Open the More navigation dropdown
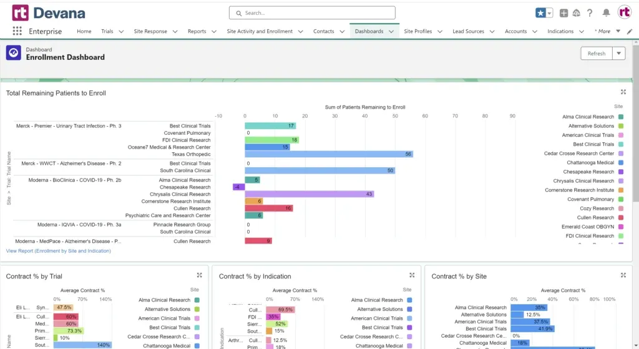639x349 pixels. [x=607, y=31]
